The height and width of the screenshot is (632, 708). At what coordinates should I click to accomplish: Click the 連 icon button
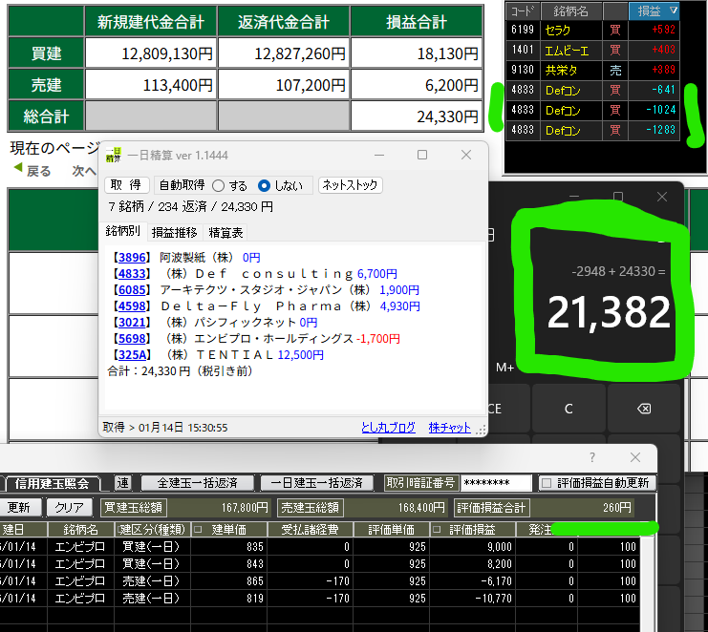(x=123, y=483)
